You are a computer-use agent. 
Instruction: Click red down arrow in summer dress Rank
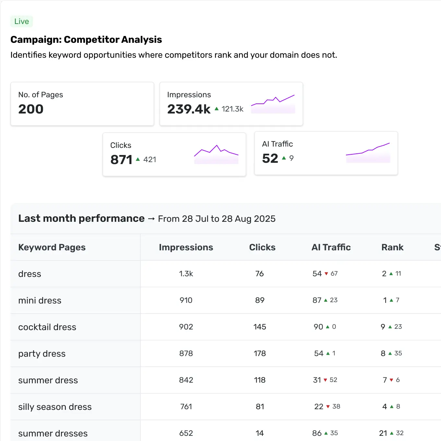pyautogui.click(x=391, y=380)
